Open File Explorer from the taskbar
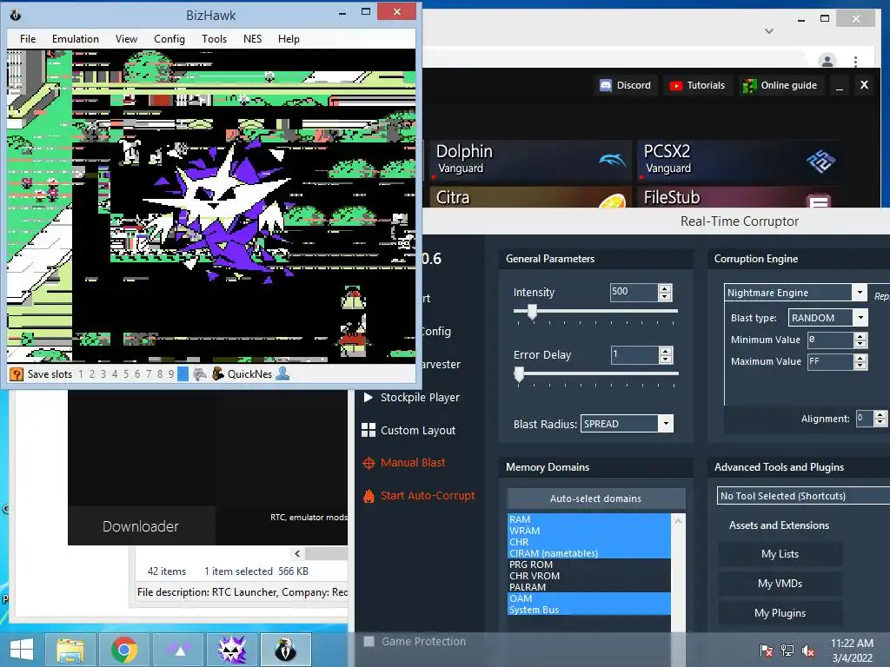 click(70, 650)
